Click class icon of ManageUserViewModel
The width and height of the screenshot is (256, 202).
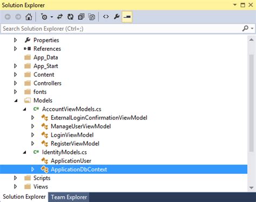coord(44,126)
